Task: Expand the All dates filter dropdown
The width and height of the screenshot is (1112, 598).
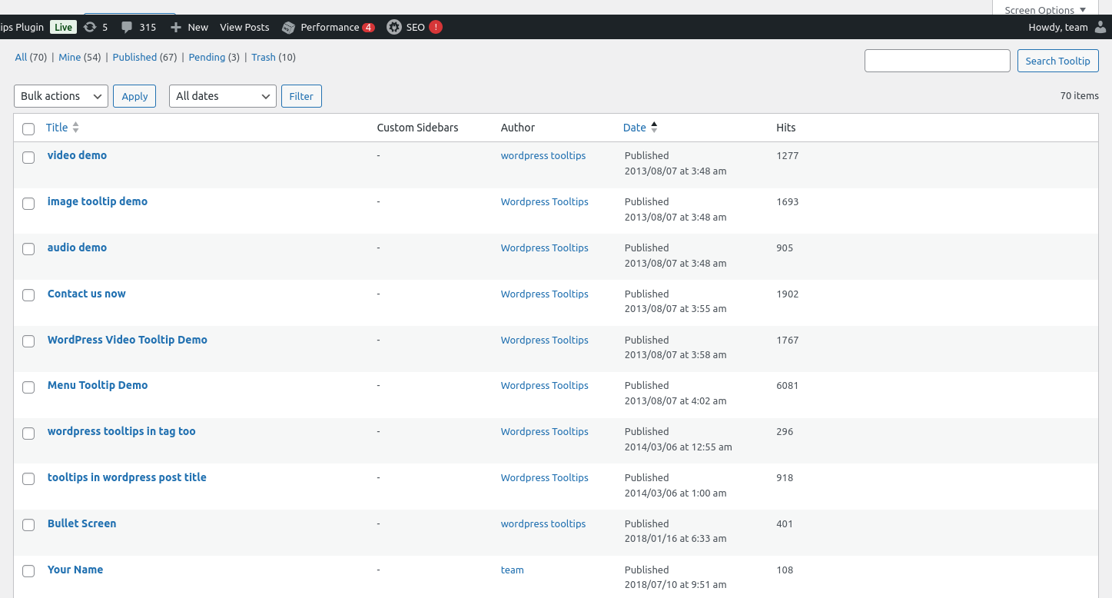Action: tap(222, 96)
